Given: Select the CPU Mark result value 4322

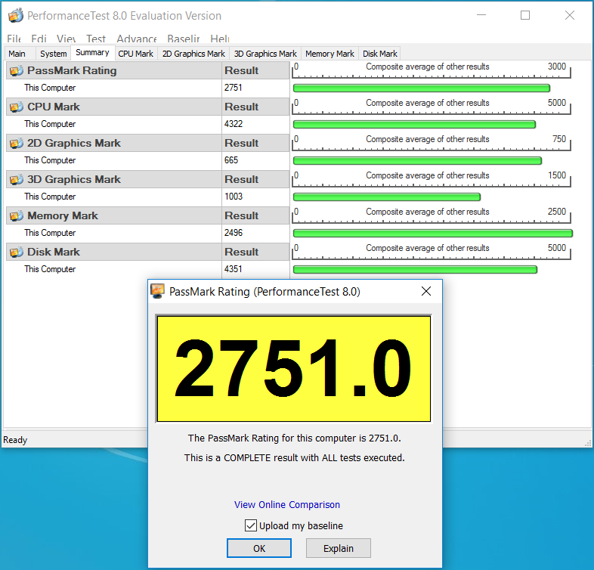Looking at the screenshot, I should 234,124.
